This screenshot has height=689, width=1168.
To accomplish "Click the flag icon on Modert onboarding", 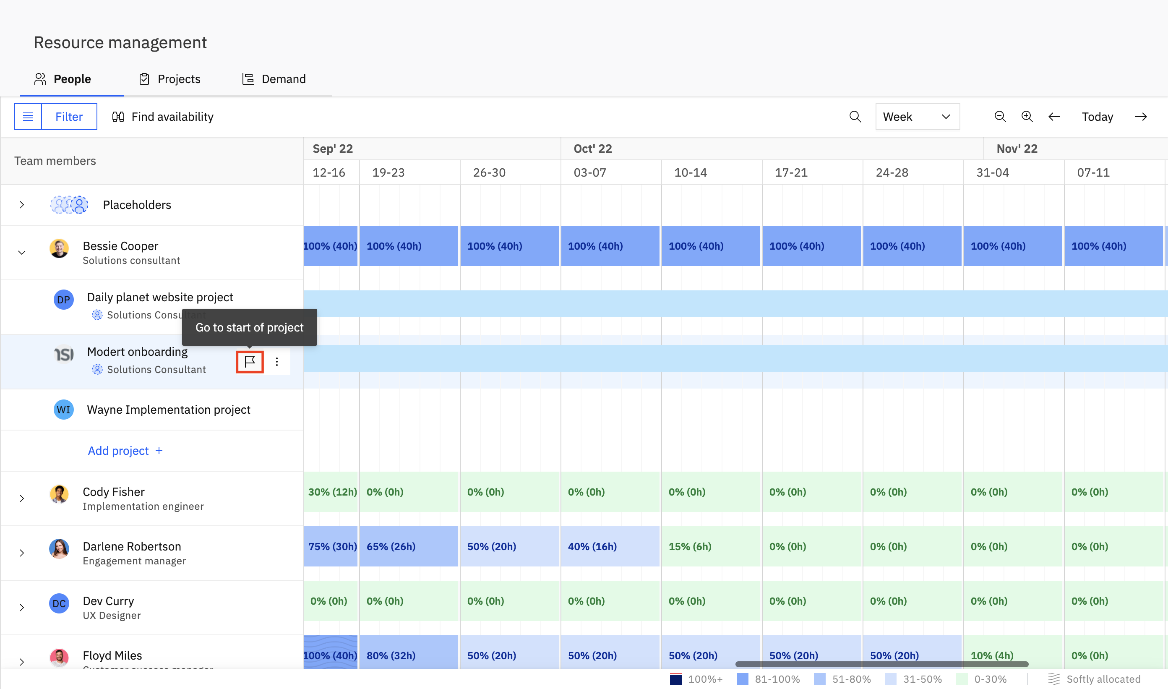I will (250, 362).
